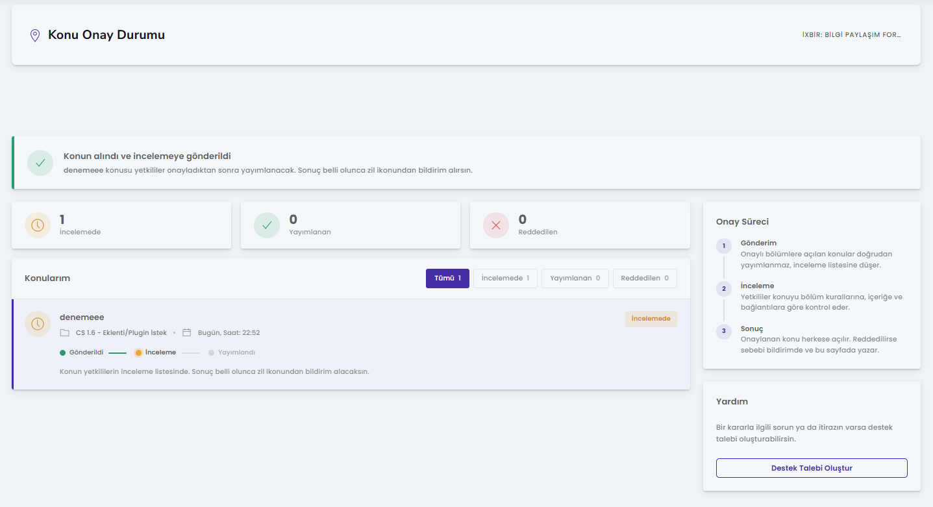Click the "Konun yetkililerin inceleme listesinde" note

pyautogui.click(x=214, y=372)
